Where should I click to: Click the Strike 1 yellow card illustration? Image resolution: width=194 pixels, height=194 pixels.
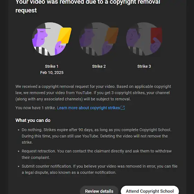[x=52, y=39]
